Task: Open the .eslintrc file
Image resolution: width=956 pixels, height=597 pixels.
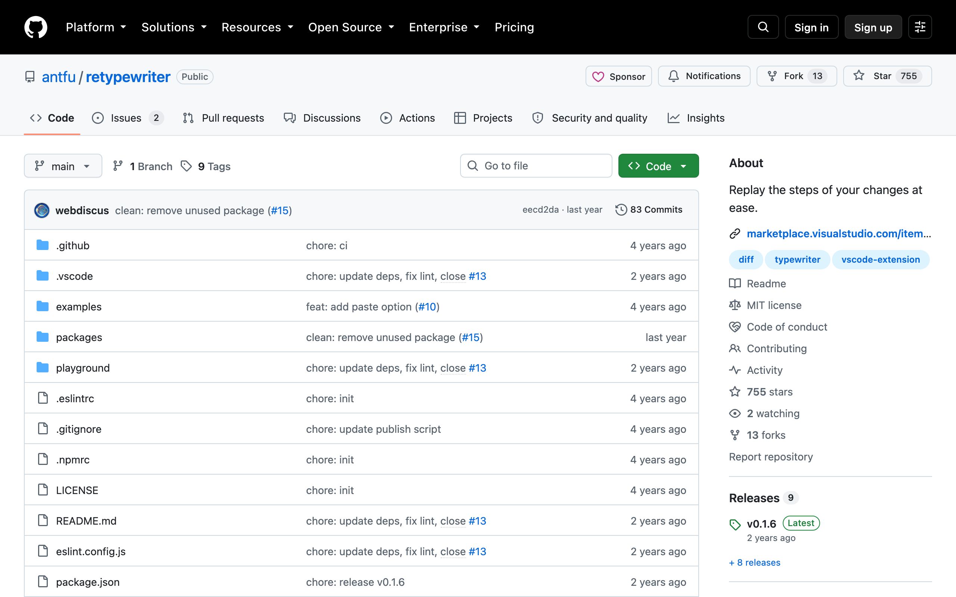Action: point(75,398)
